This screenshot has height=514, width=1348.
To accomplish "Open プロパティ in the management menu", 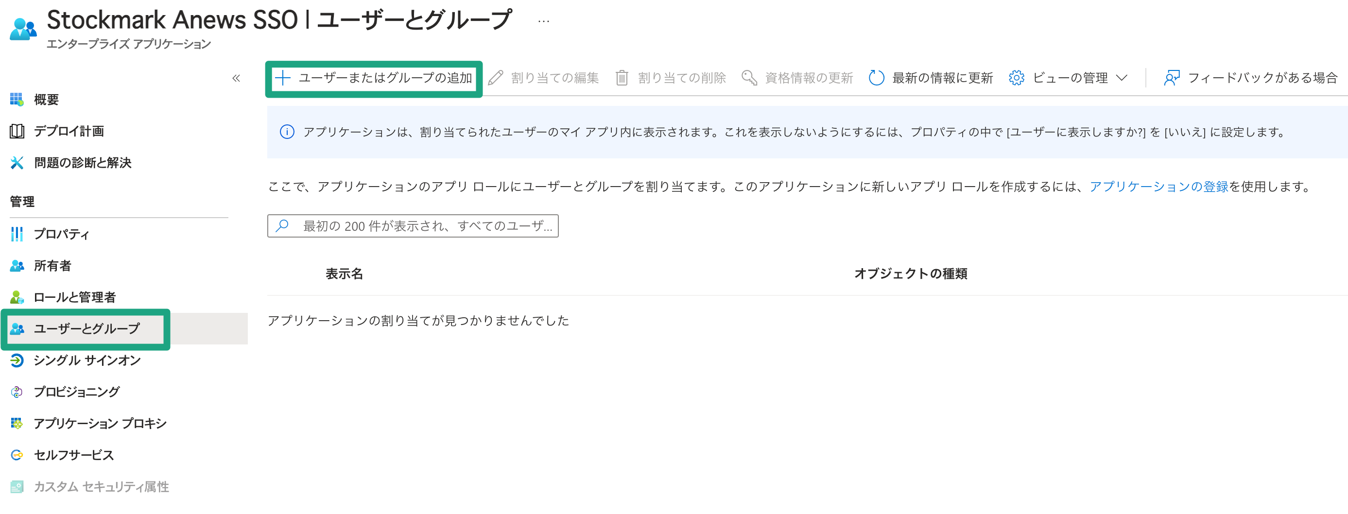I will click(x=61, y=234).
